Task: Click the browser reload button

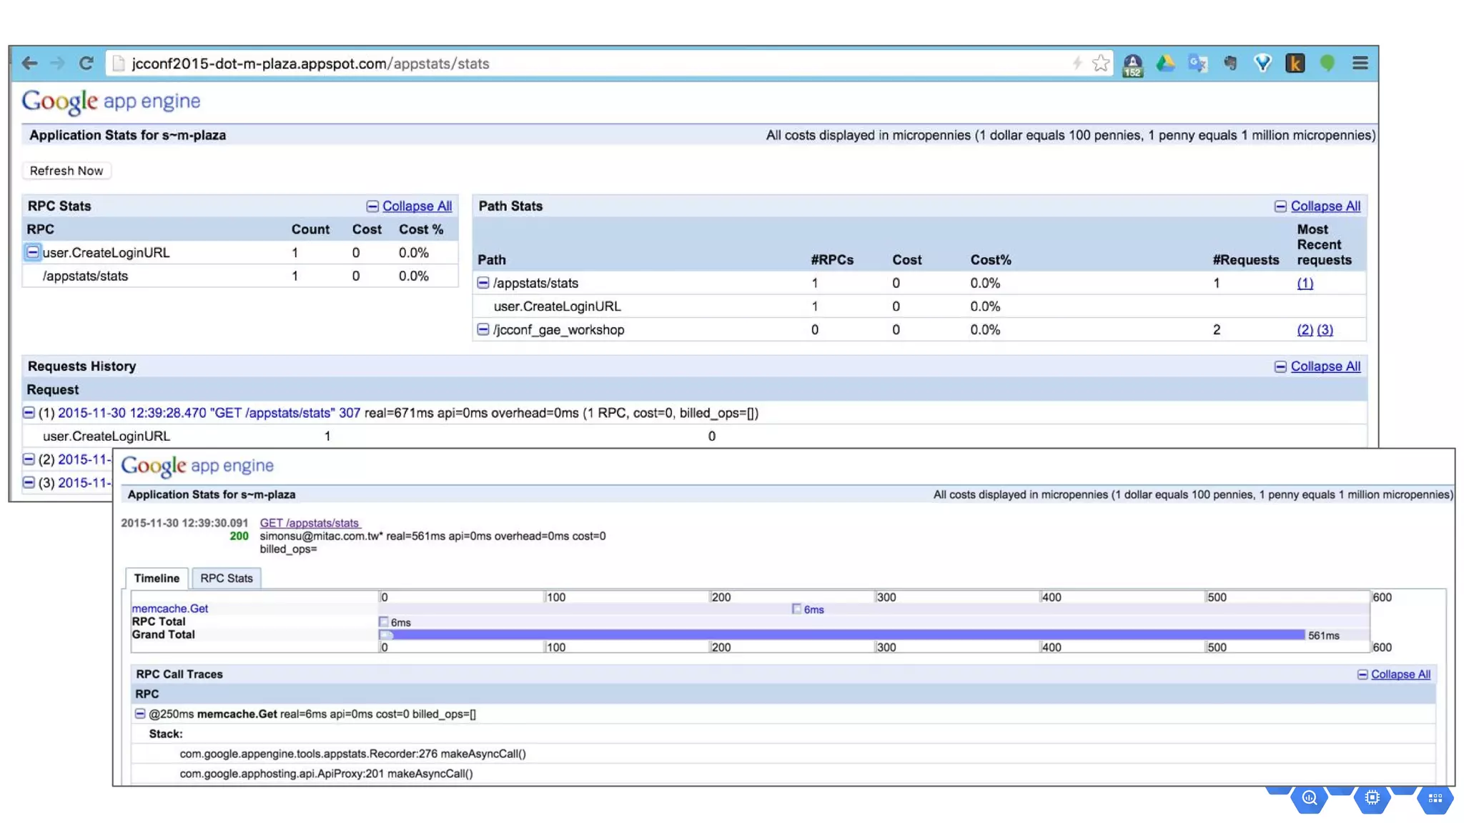Action: pyautogui.click(x=86, y=64)
